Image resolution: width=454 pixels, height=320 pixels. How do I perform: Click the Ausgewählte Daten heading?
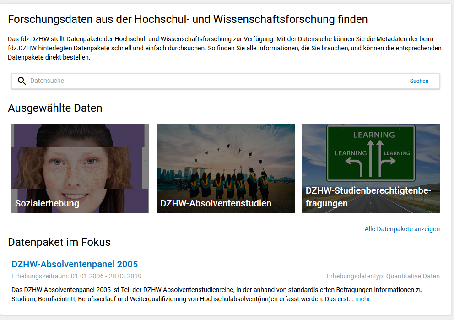(x=55, y=108)
